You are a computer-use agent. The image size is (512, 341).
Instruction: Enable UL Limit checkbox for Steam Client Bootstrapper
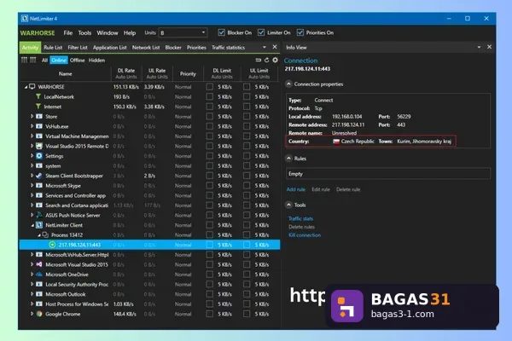[247, 176]
